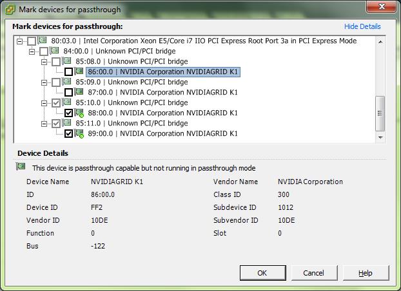This screenshot has width=401, height=291.
Task: Click the device icon beside 85:09.0 bridge
Action: click(x=67, y=81)
